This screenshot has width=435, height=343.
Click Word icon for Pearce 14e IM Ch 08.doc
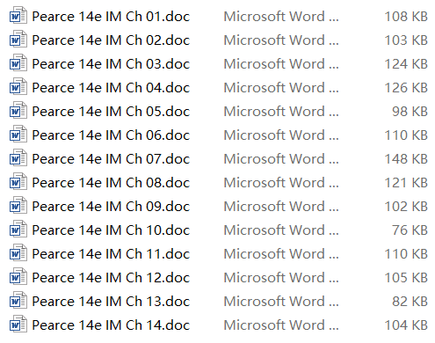pos(18,182)
